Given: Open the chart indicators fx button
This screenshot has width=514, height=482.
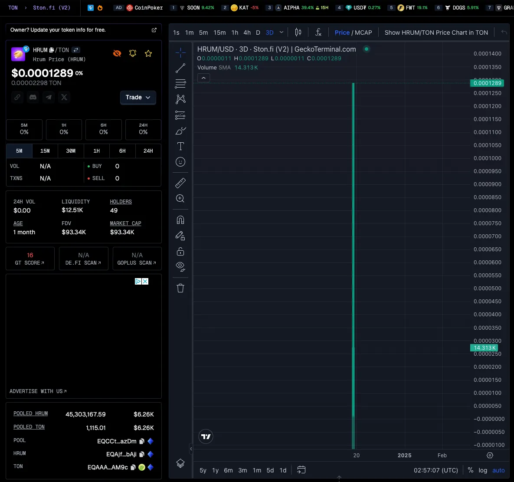Looking at the screenshot, I should pos(318,33).
